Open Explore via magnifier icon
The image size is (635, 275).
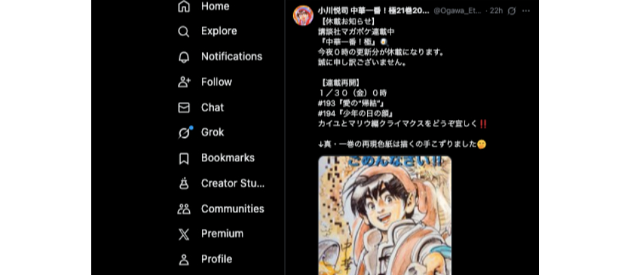[184, 31]
